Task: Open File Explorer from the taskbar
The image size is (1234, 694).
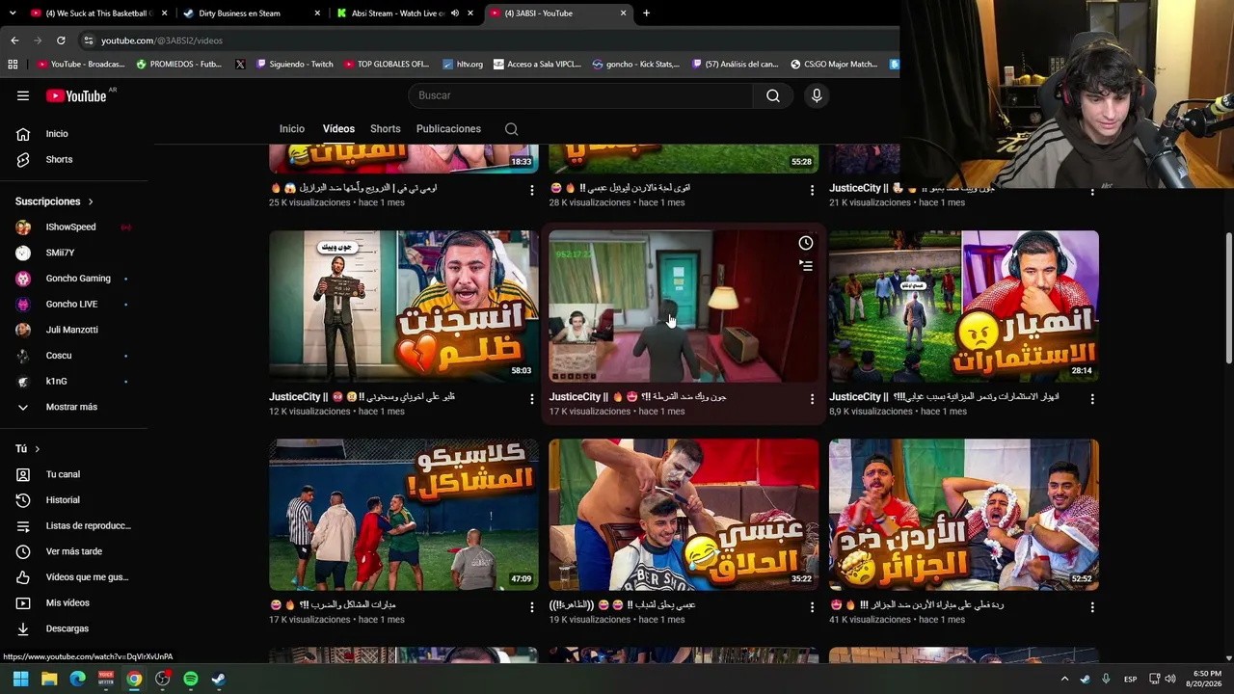Action: pyautogui.click(x=49, y=679)
